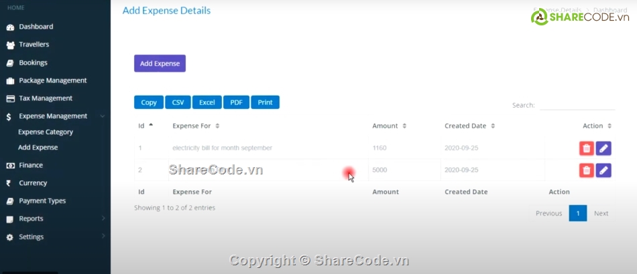The width and height of the screenshot is (637, 274).
Task: Click 'Showing 1 to 2 of 2 entries'
Action: pos(175,208)
